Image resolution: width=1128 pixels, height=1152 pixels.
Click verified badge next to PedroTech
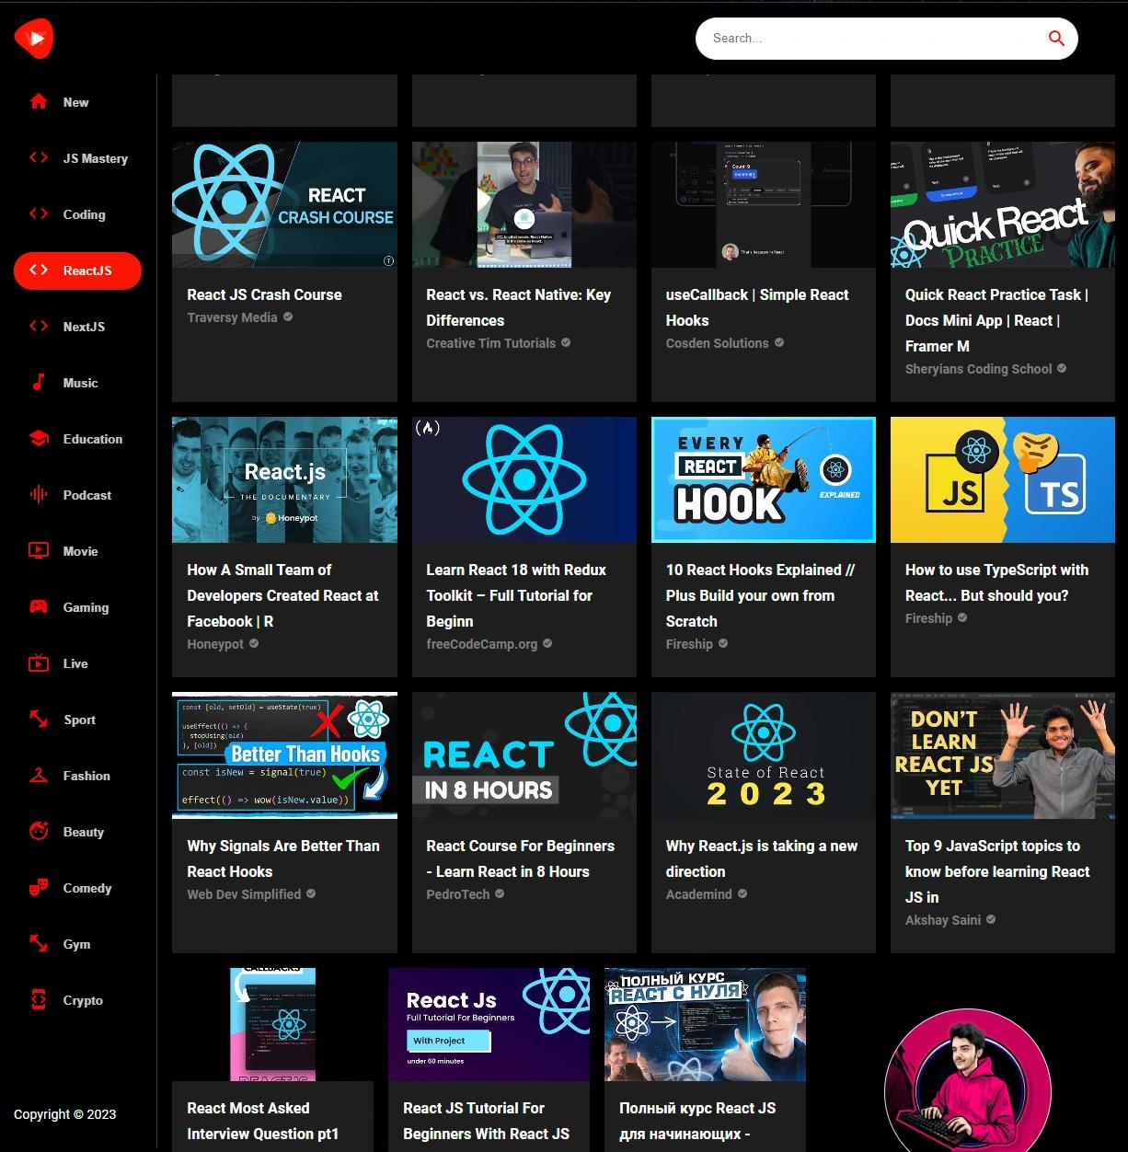pyautogui.click(x=500, y=893)
